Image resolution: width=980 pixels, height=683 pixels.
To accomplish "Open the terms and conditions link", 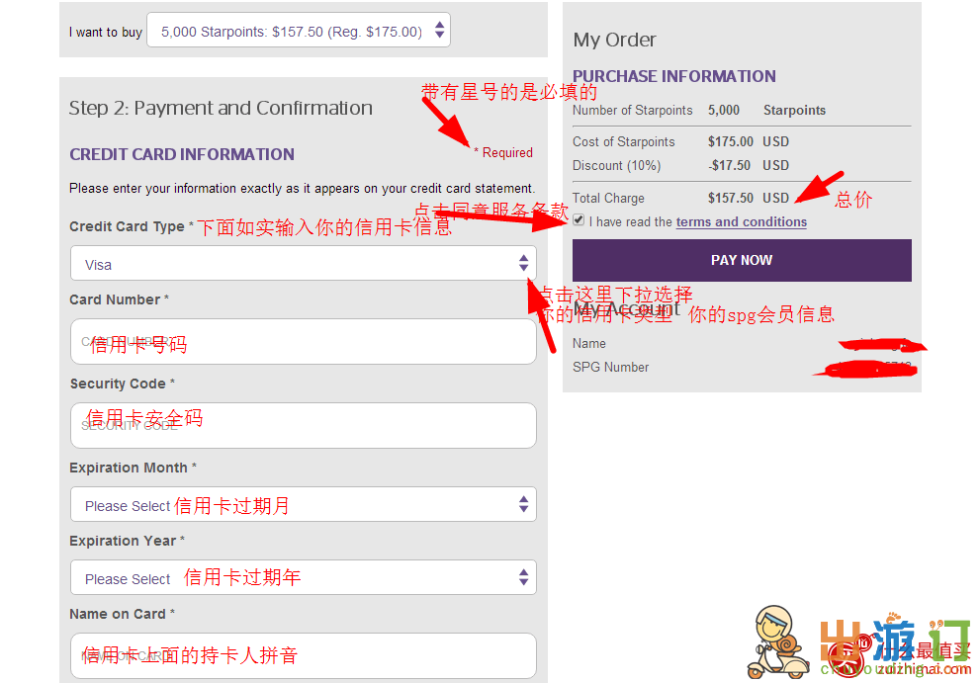I will (x=742, y=221).
